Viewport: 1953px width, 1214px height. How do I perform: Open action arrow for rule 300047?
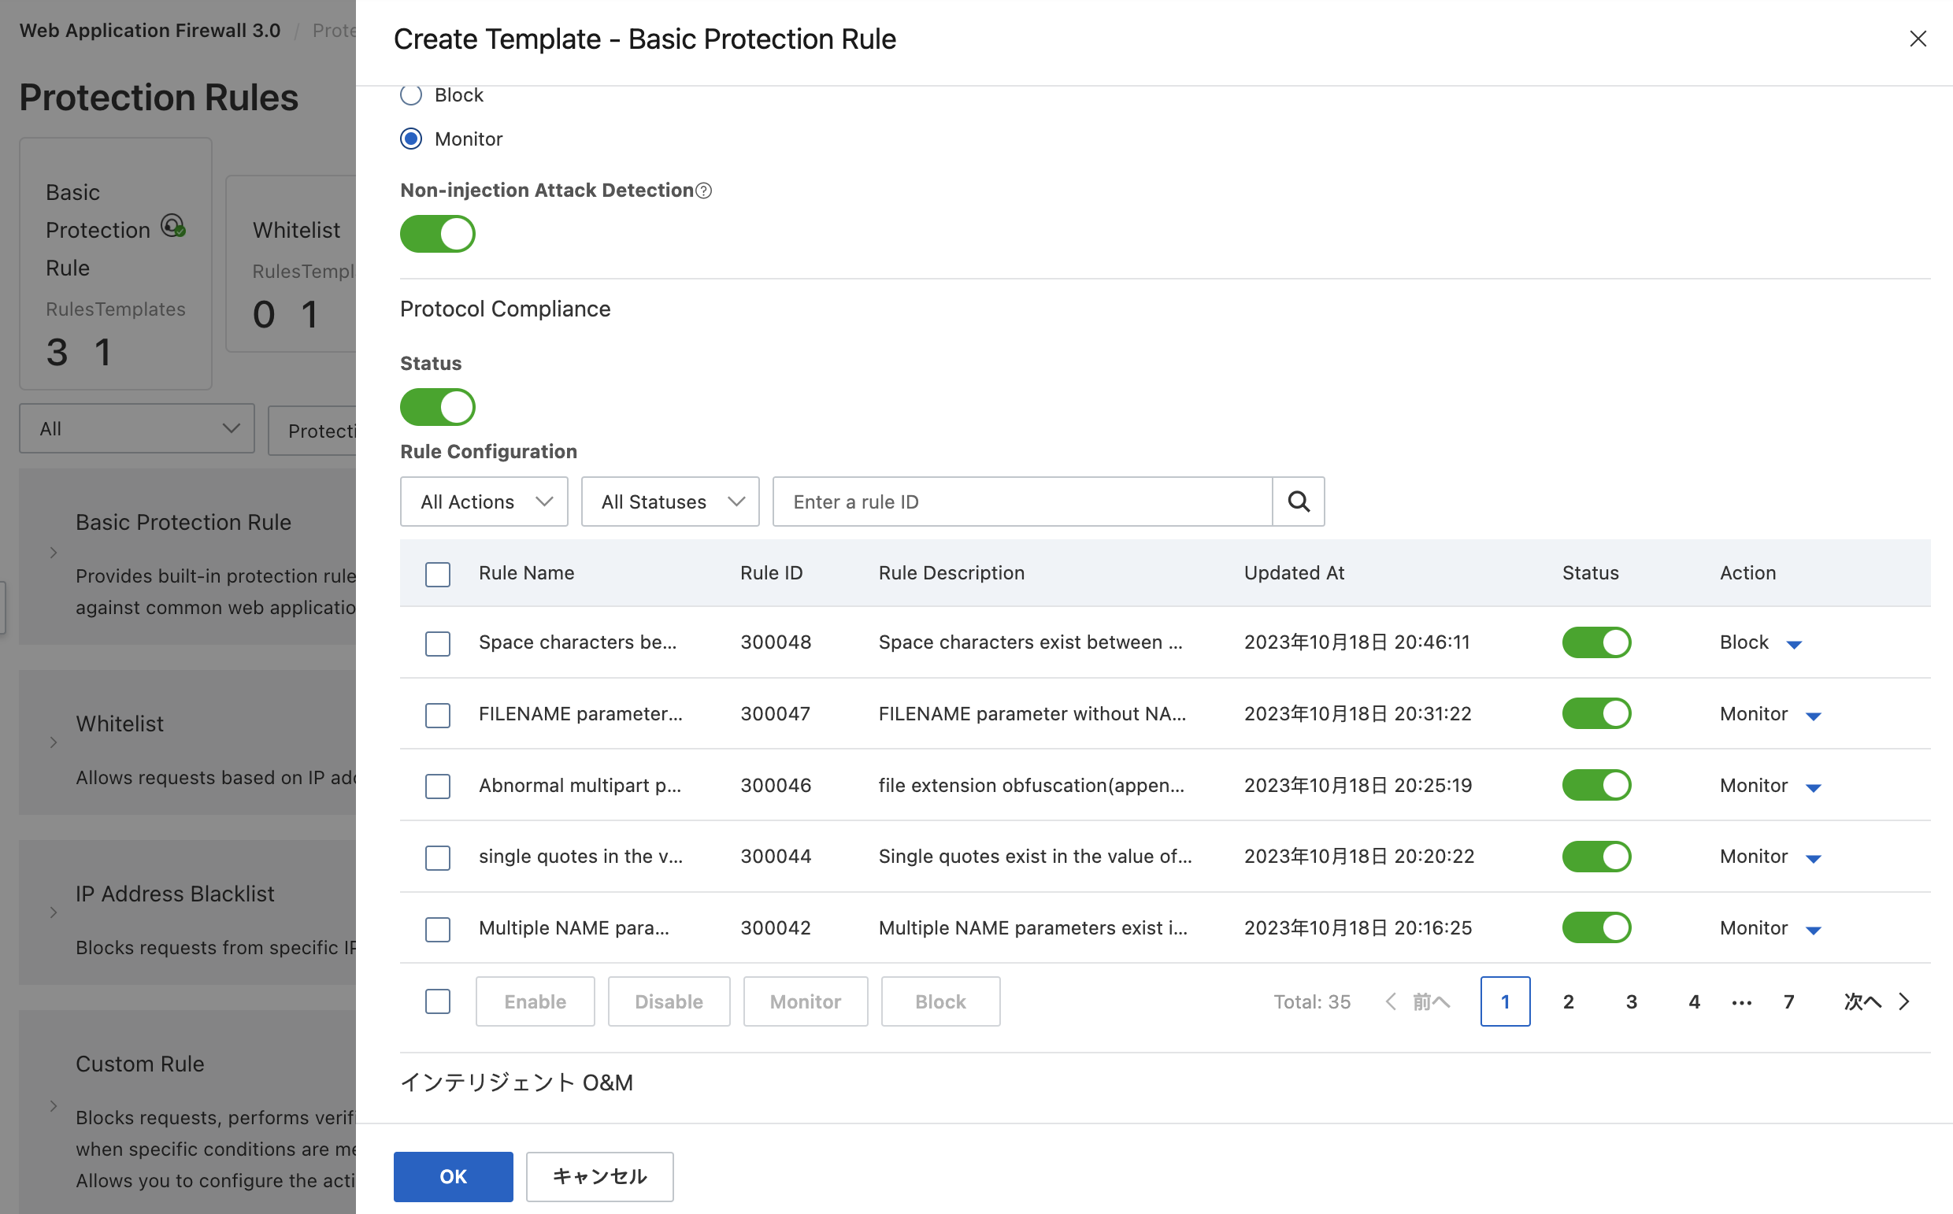click(1813, 716)
